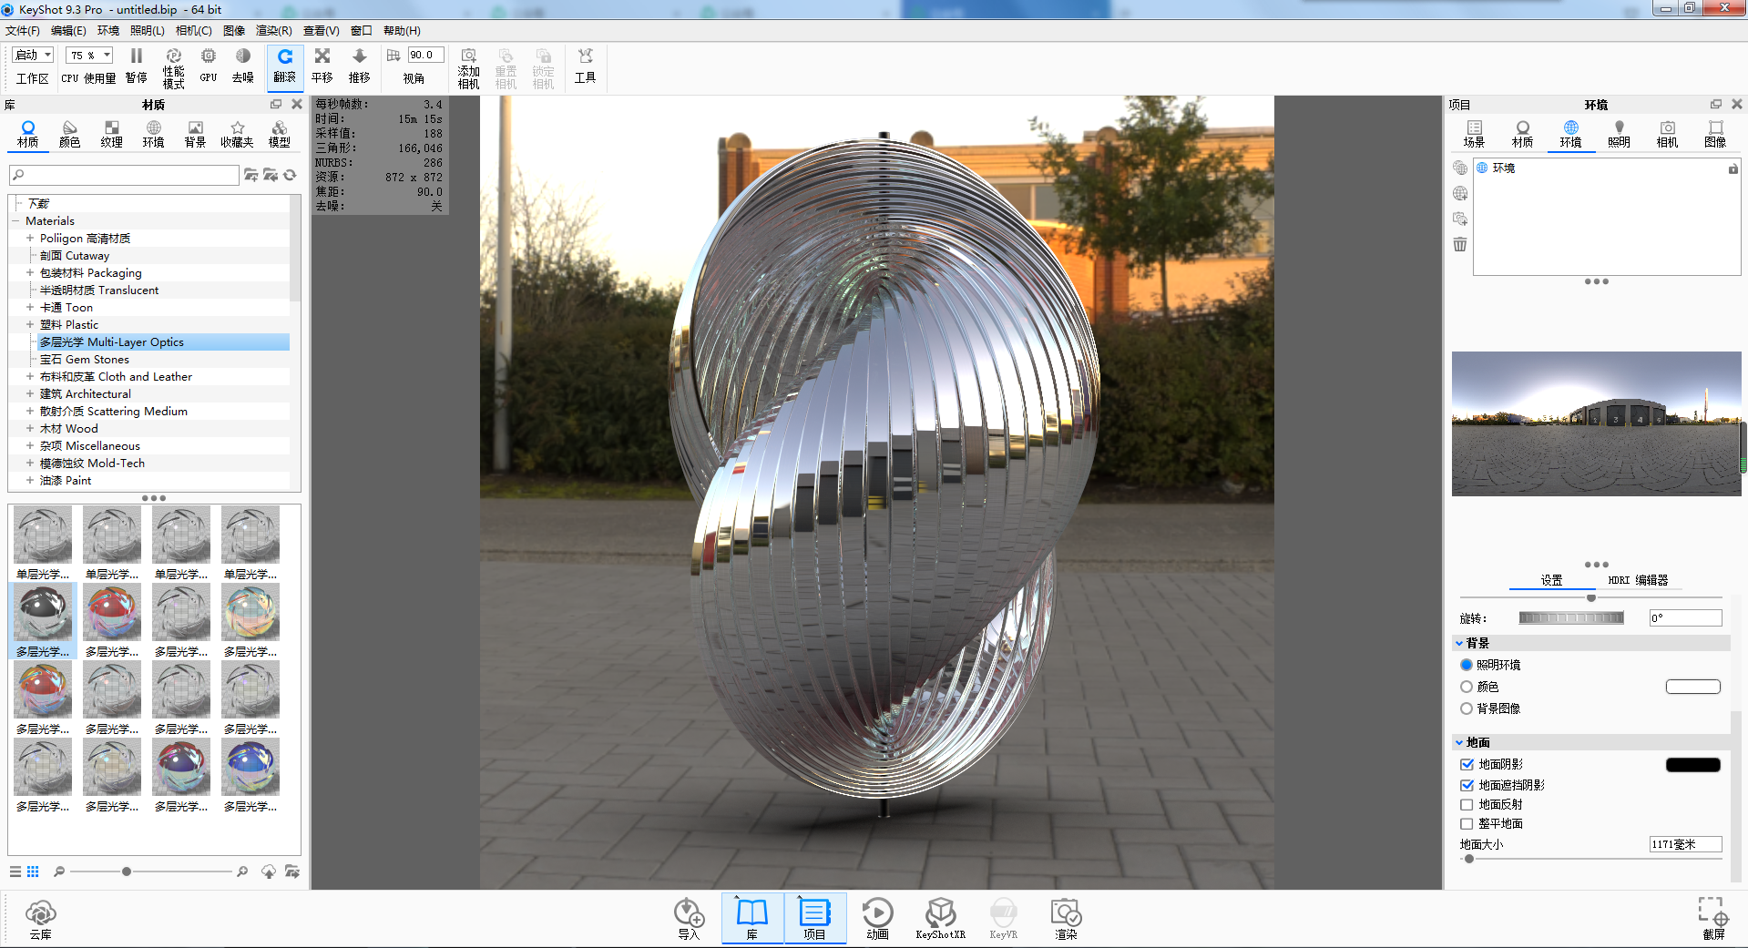The width and height of the screenshot is (1748, 948).
Task: Expand the 塑料 Plastic folder
Action: click(30, 325)
